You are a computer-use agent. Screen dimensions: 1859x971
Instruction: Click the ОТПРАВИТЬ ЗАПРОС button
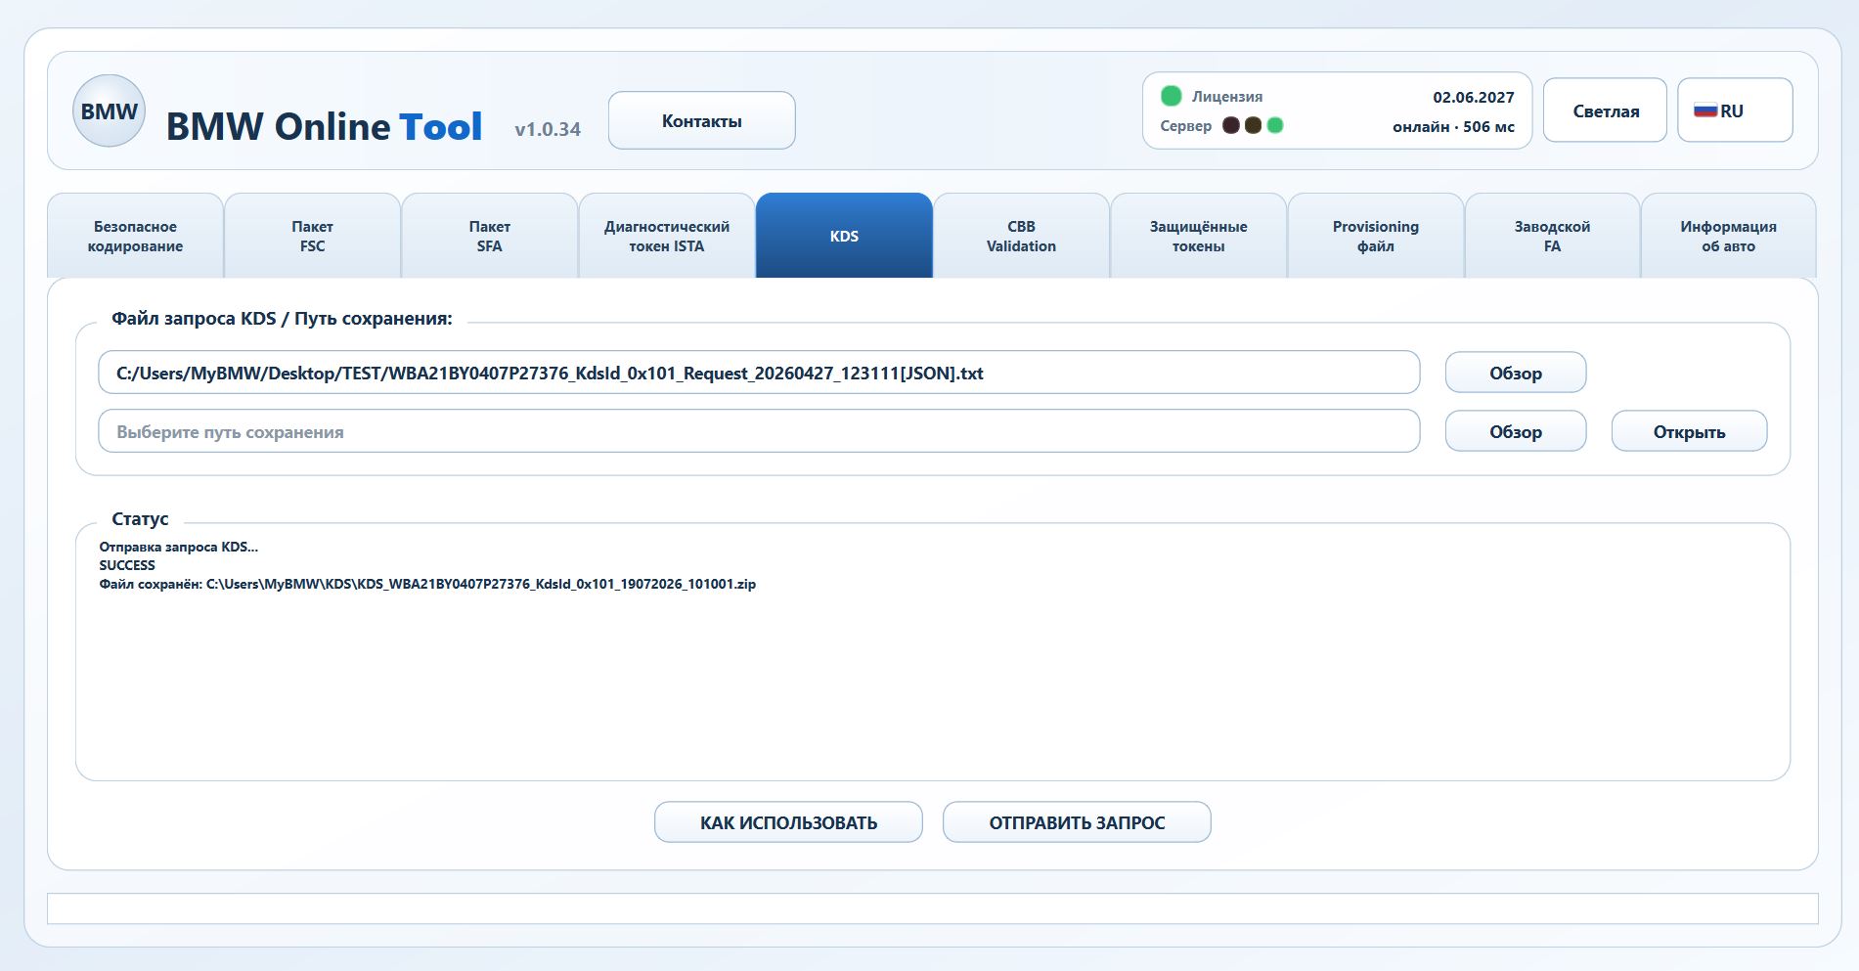1077,822
